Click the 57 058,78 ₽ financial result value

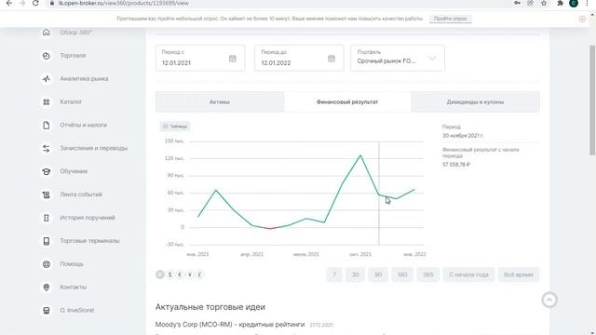456,165
